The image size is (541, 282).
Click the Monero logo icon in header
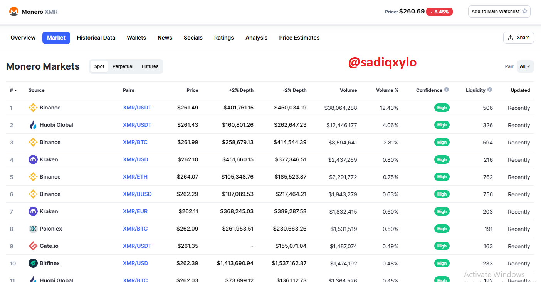coord(14,12)
